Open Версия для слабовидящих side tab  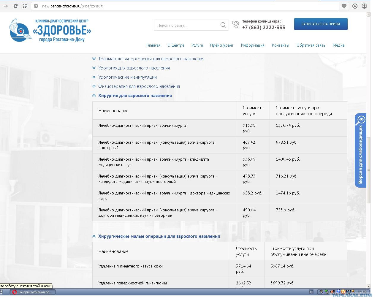pyautogui.click(x=360, y=150)
